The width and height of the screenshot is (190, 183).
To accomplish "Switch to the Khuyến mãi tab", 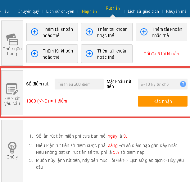I will click(177, 11).
